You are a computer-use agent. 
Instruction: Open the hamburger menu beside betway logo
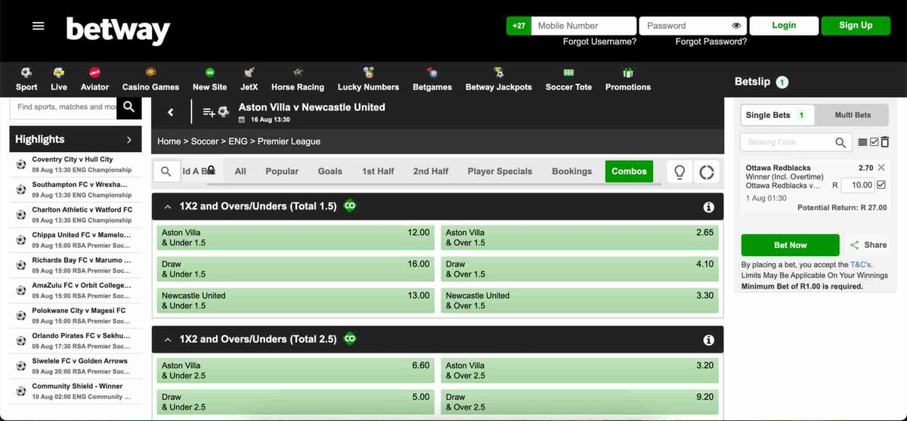[38, 26]
